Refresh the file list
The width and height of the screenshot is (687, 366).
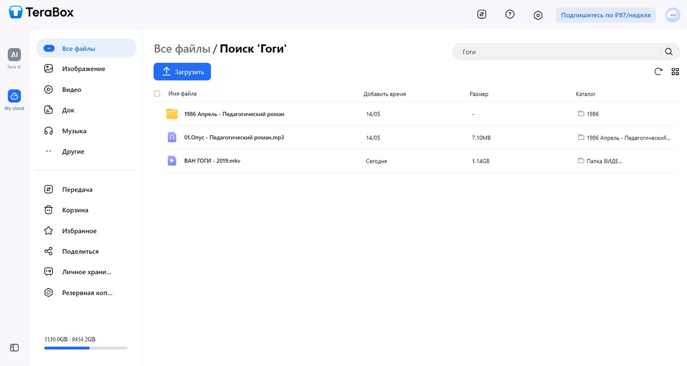point(658,71)
